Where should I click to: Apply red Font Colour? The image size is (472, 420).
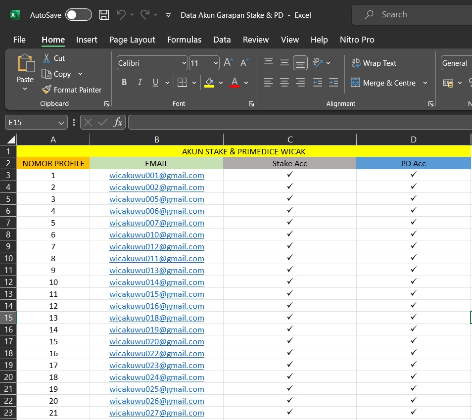click(x=235, y=82)
